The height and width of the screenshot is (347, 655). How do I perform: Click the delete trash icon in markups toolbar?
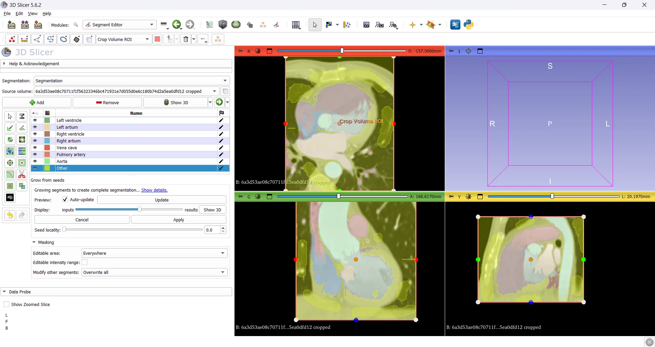(x=186, y=39)
